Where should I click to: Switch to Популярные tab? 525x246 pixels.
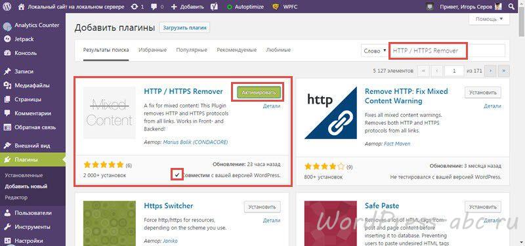pyautogui.click(x=192, y=51)
